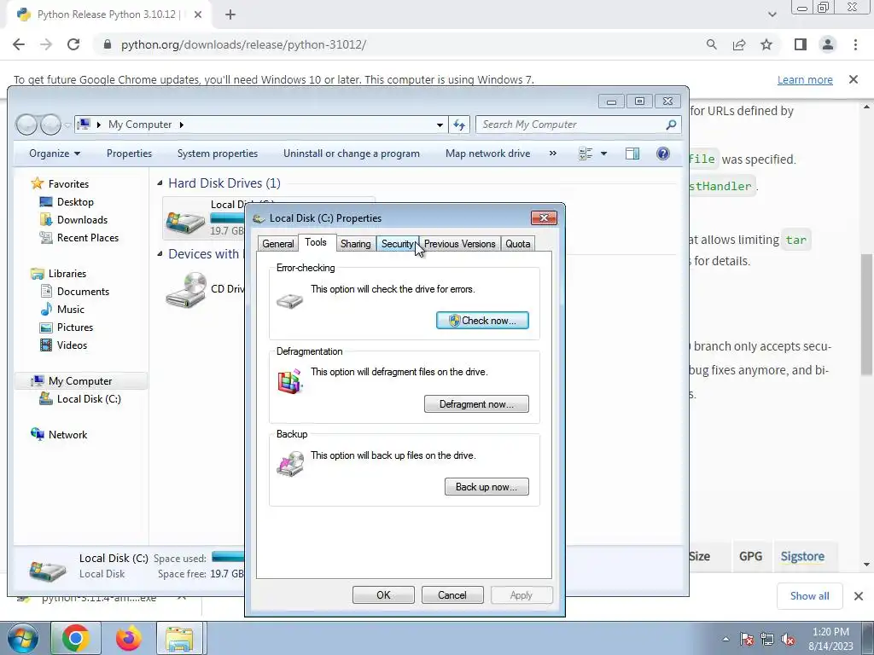Image resolution: width=874 pixels, height=655 pixels.
Task: Dismiss the Chrome update infobar
Action: [854, 79]
